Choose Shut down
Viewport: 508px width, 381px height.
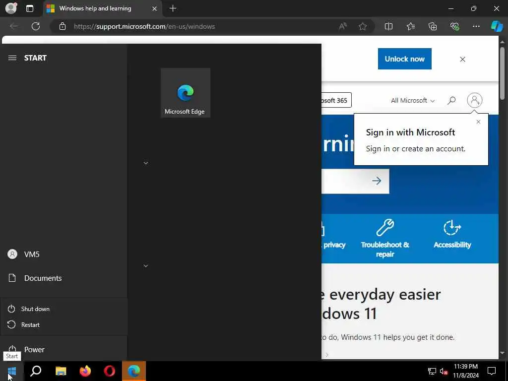coord(64,309)
